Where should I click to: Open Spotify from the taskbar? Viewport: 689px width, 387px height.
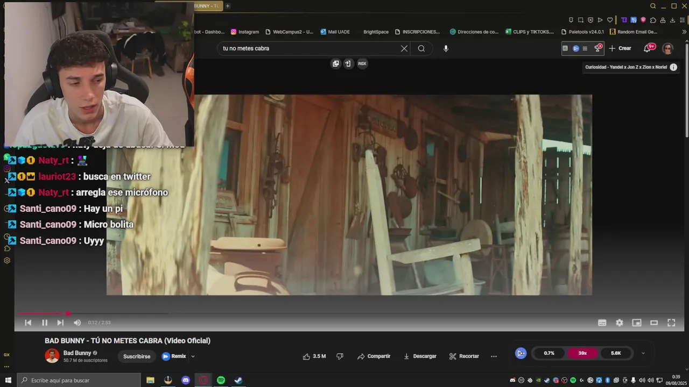221,380
